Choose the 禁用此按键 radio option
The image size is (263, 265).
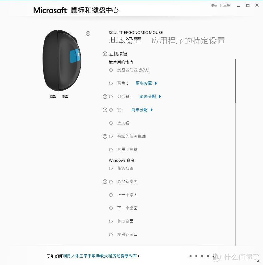click(111, 149)
